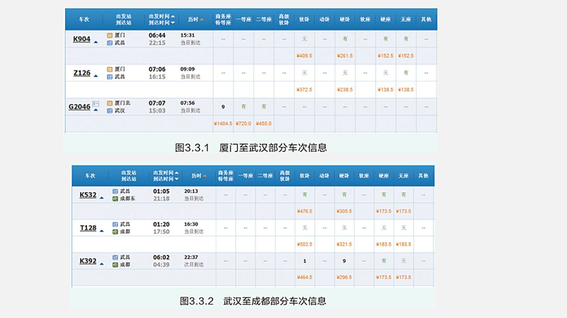The height and width of the screenshot is (318, 567).
Task: Open train K904 link
Action: click(x=81, y=39)
